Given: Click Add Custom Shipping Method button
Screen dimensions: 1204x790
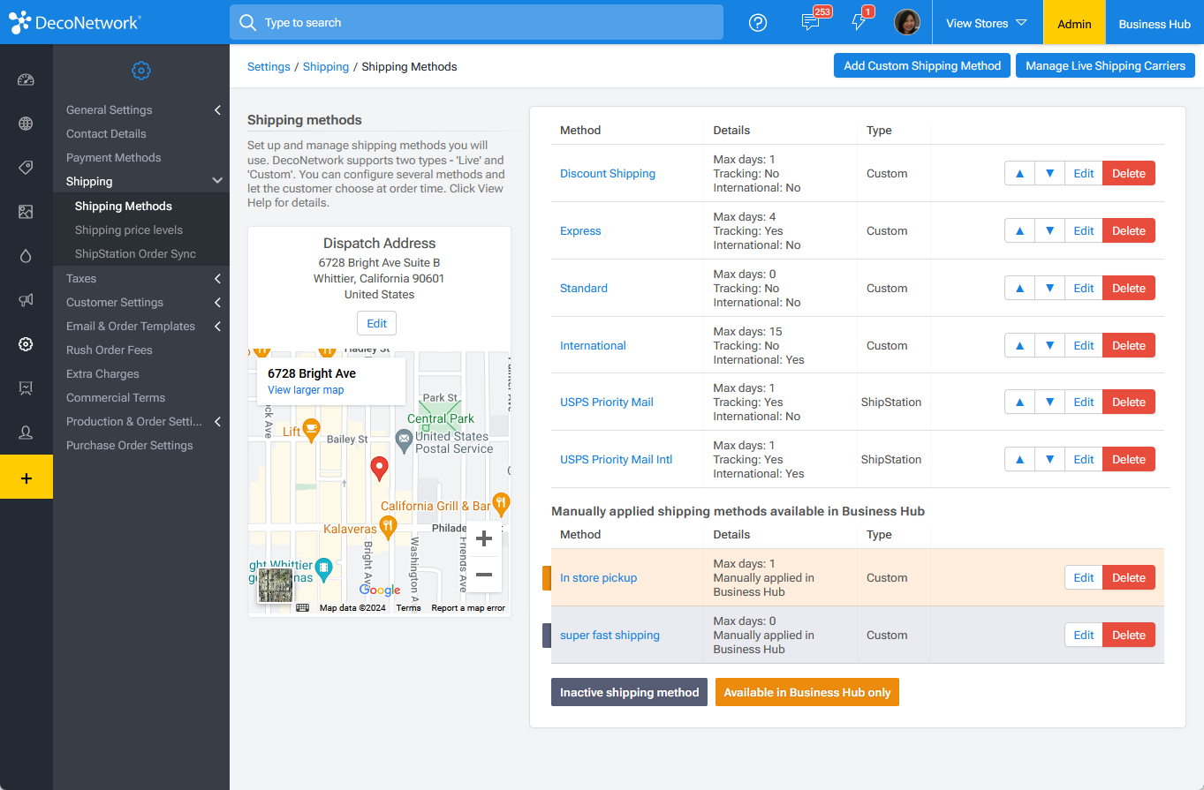Looking at the screenshot, I should [922, 66].
